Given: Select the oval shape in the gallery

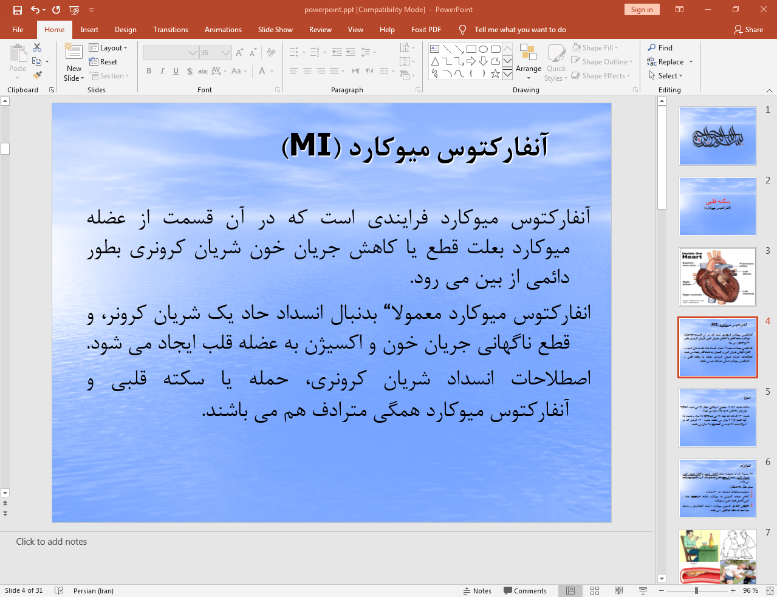Looking at the screenshot, I should [x=483, y=49].
